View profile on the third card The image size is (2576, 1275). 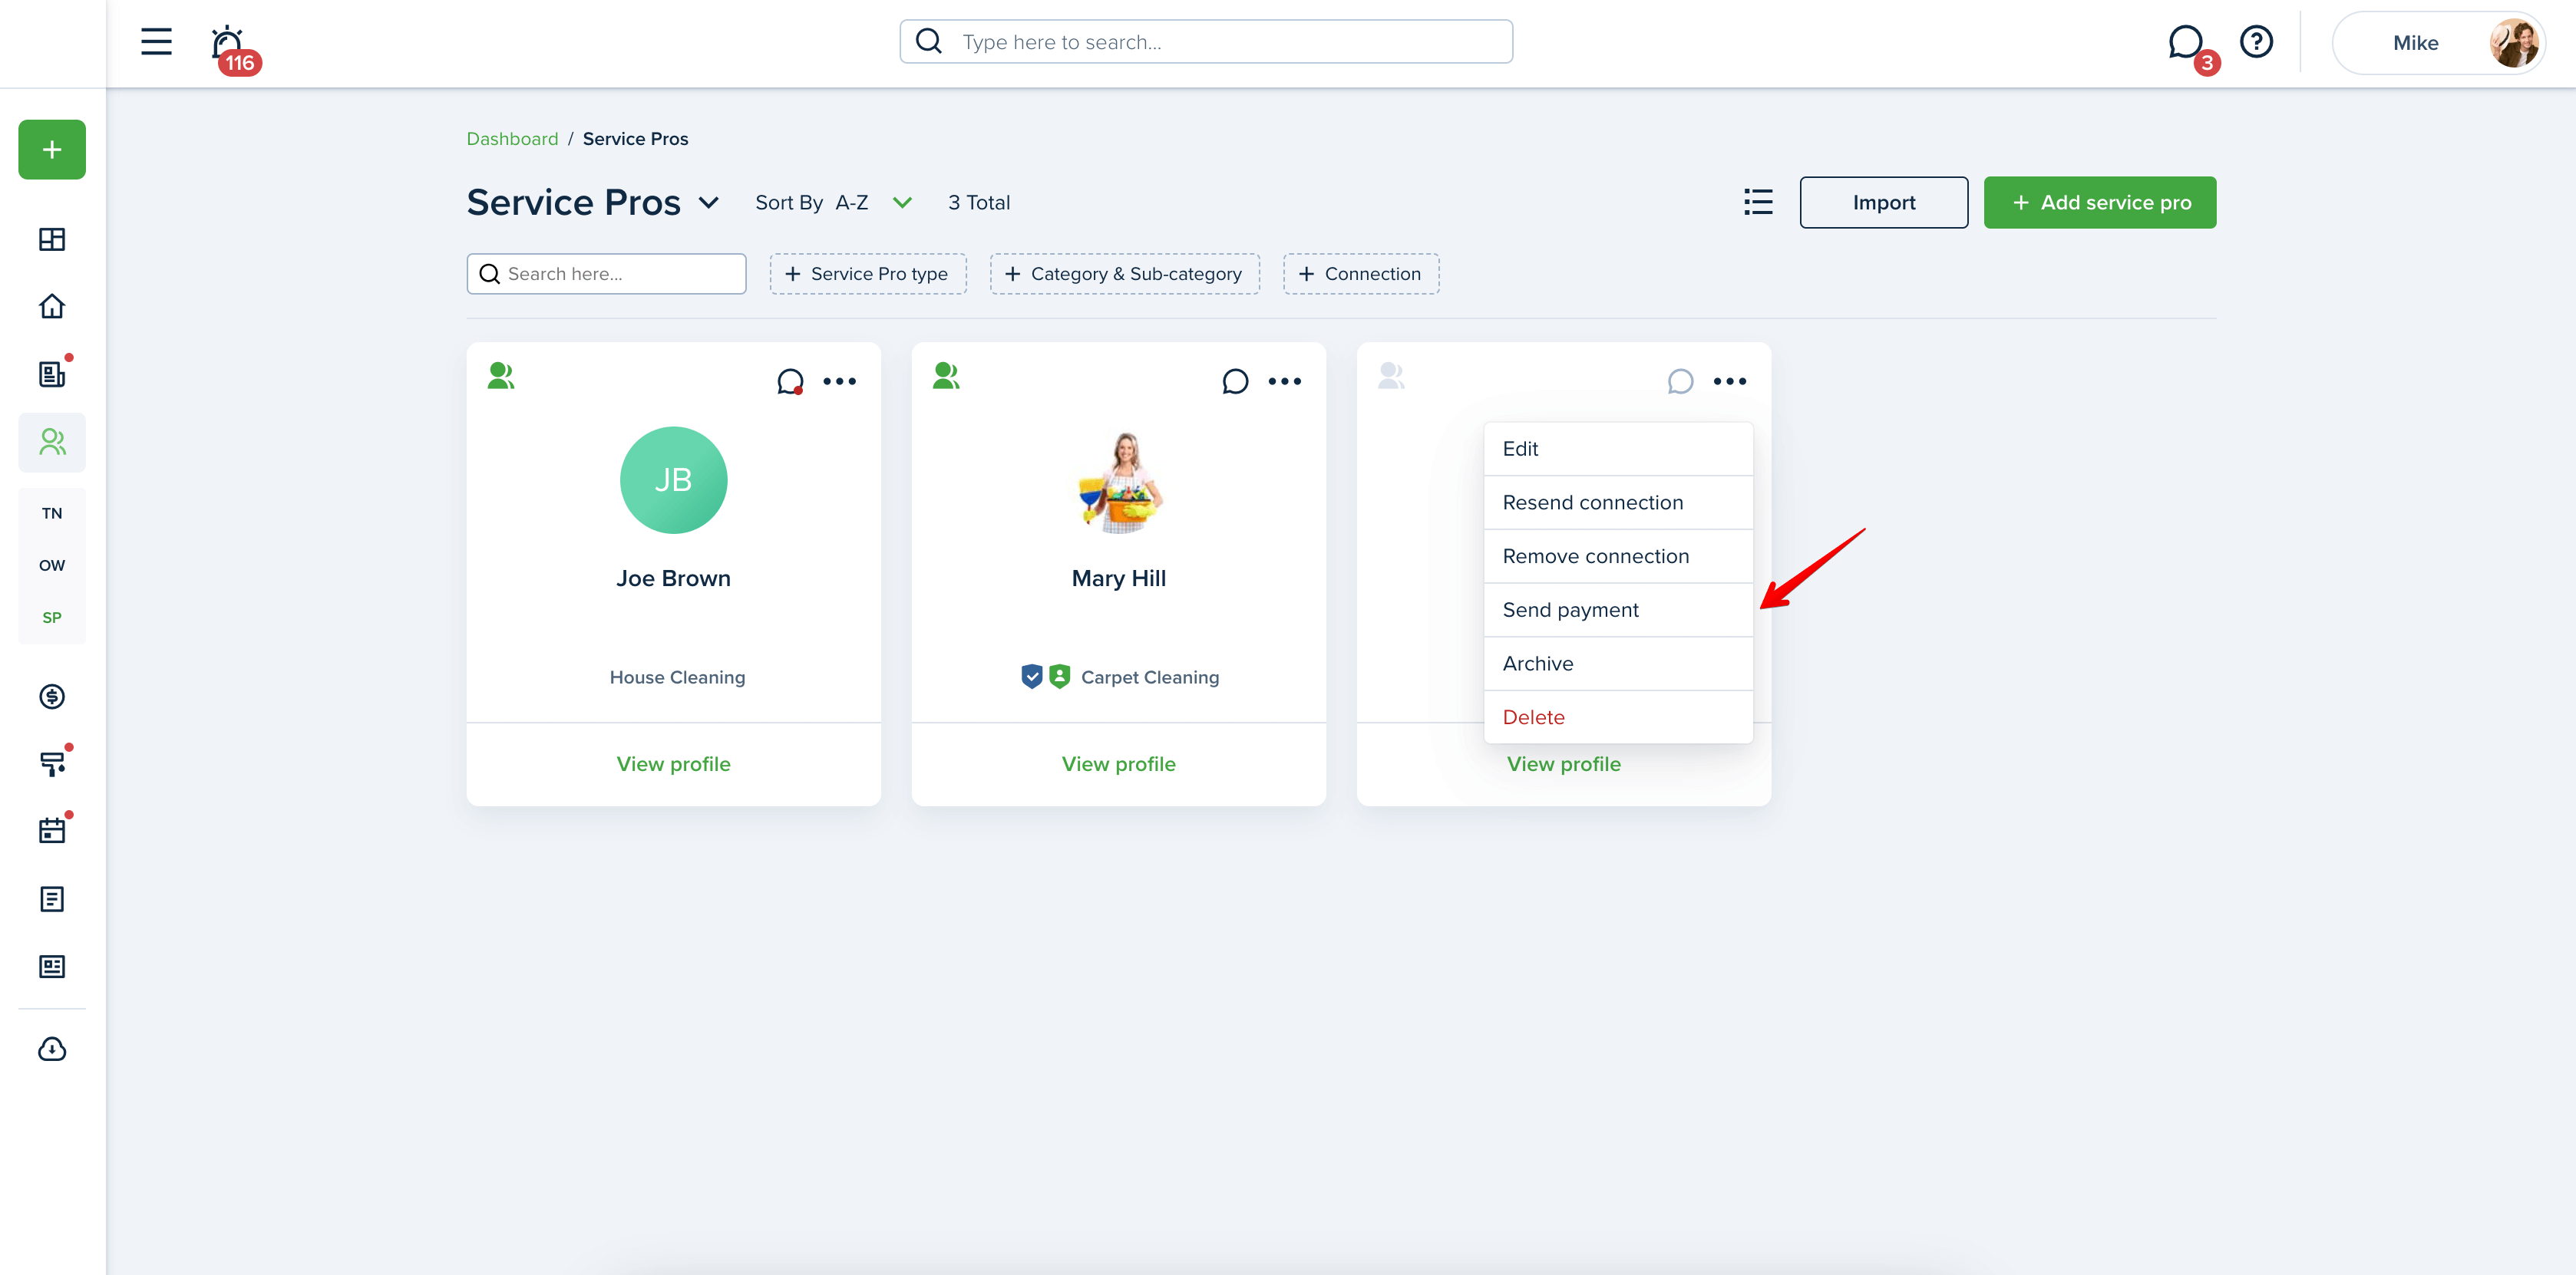pos(1563,764)
